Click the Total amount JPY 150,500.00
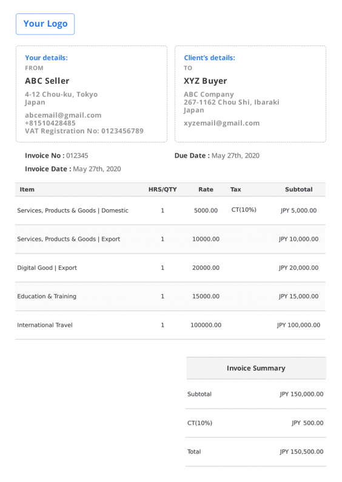Viewport: 342px width, 482px height. point(301,452)
